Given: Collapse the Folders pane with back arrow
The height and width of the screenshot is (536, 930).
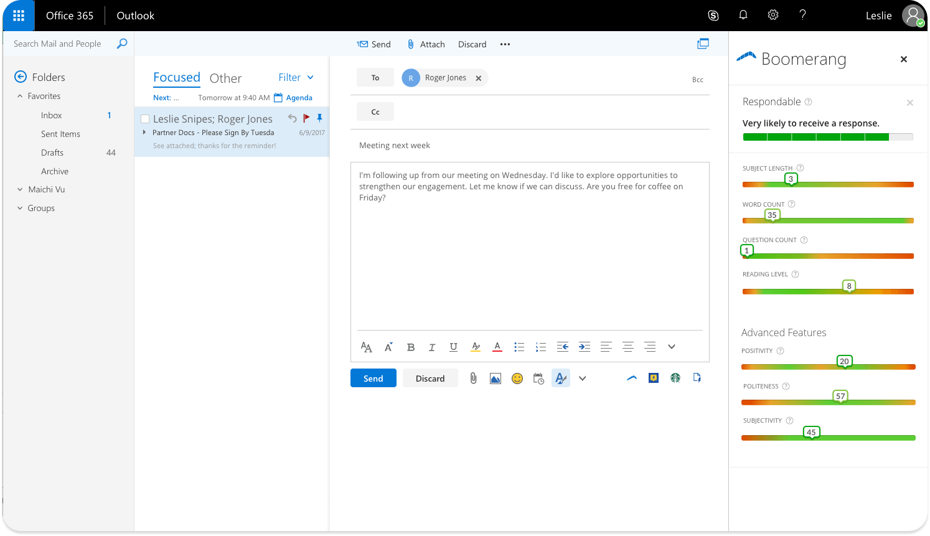Looking at the screenshot, I should point(21,77).
